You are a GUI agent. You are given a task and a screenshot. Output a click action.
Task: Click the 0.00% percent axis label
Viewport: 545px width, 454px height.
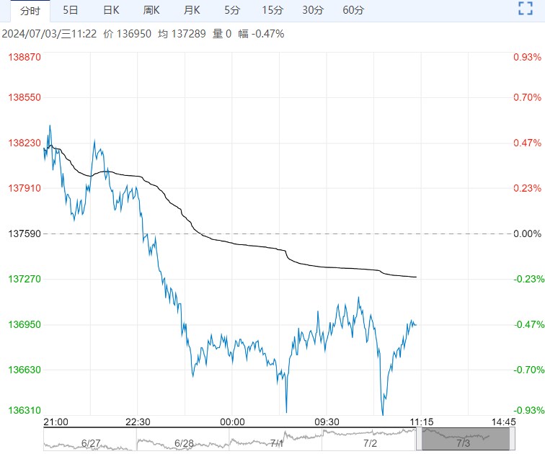[528, 233]
